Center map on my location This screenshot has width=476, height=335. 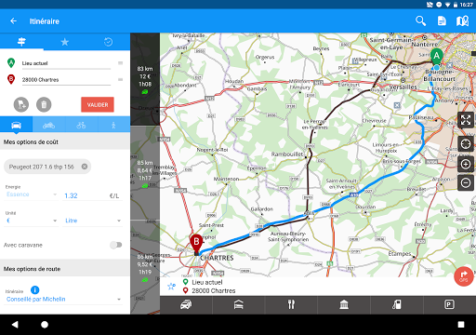466,144
